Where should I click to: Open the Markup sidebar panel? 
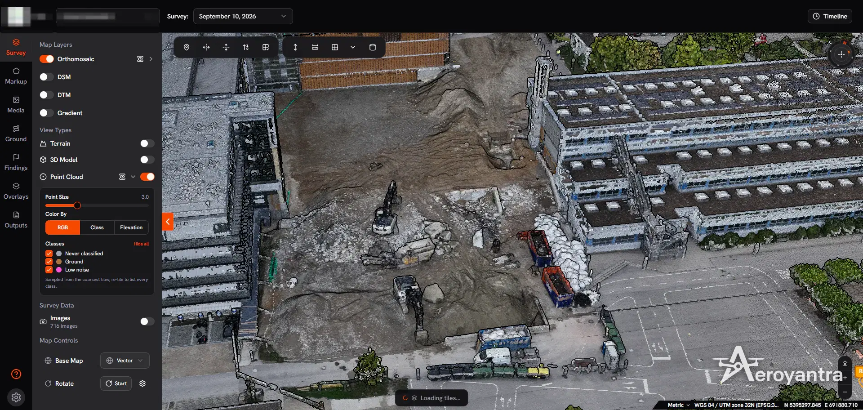point(16,76)
